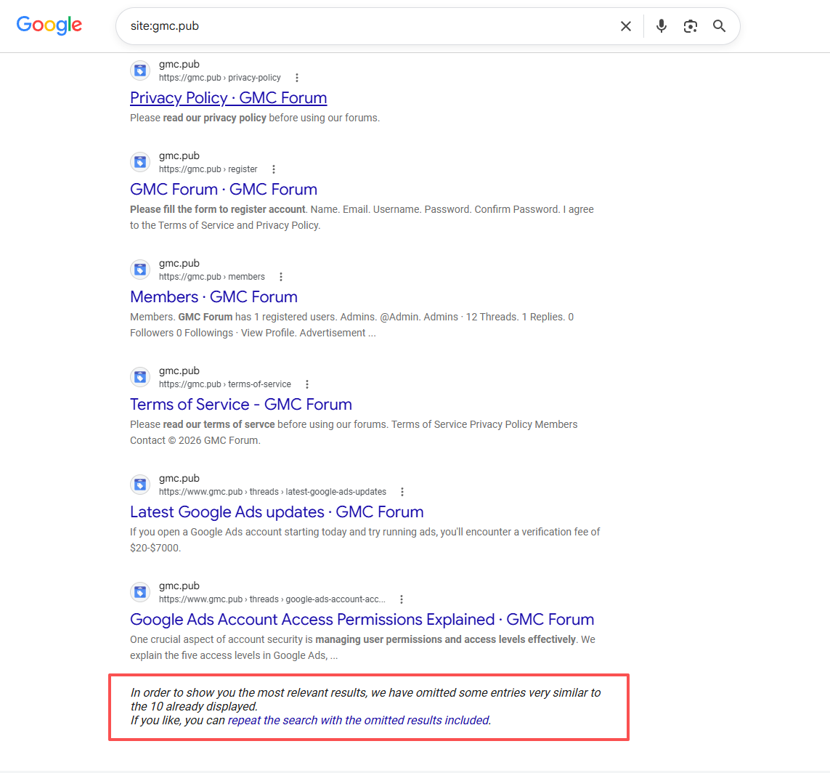Click the https://gmc.pub › members URL text
The width and height of the screenshot is (830, 773).
click(x=212, y=277)
